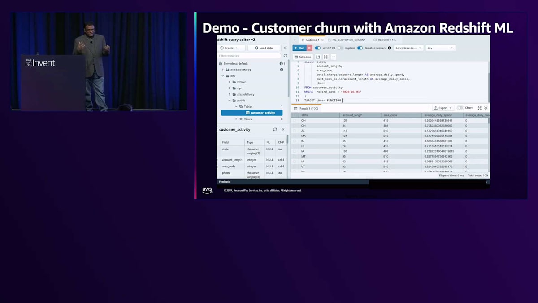Click the Filter resources search field
This screenshot has width=538, height=303.
[x=250, y=56]
